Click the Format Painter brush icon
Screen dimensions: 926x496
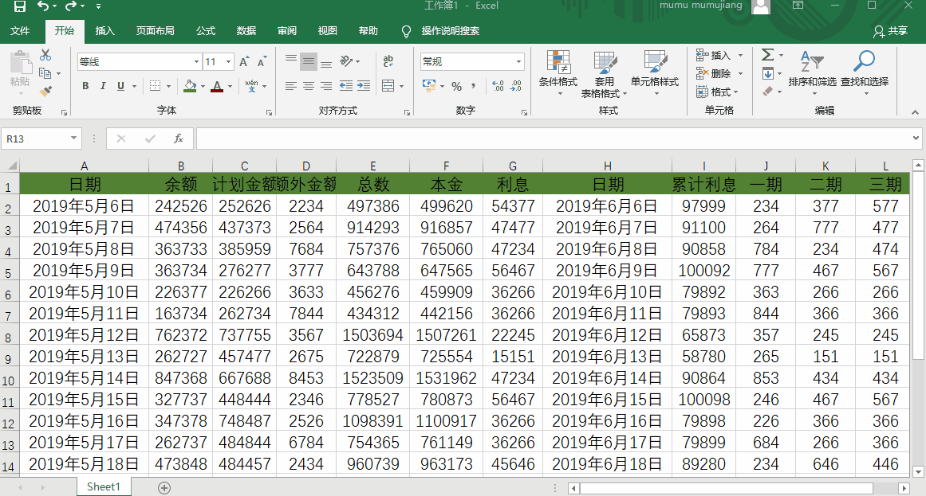click(45, 92)
